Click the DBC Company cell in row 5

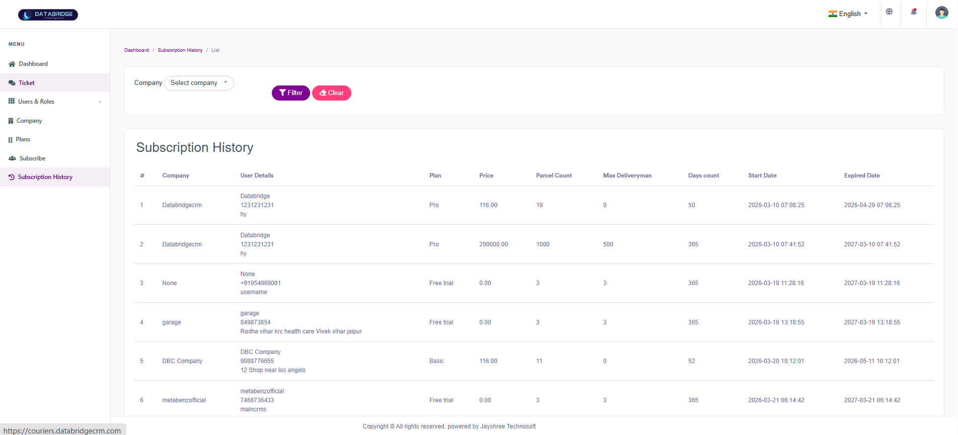click(x=182, y=361)
